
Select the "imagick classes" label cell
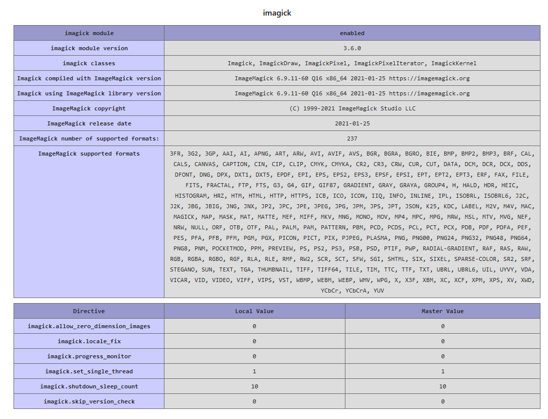(x=89, y=63)
